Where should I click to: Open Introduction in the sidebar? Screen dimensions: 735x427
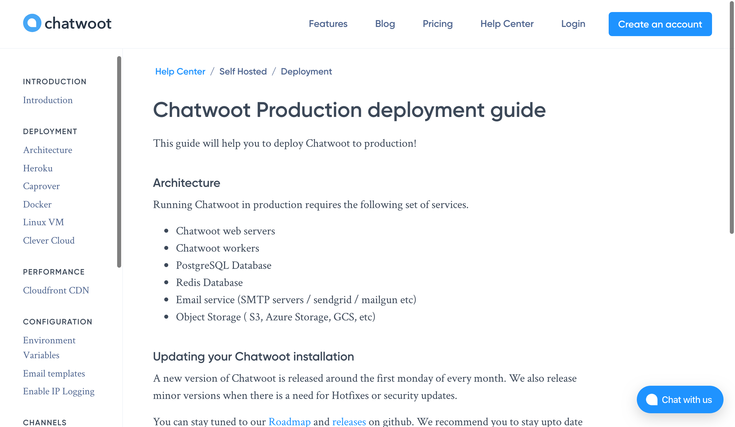point(48,100)
